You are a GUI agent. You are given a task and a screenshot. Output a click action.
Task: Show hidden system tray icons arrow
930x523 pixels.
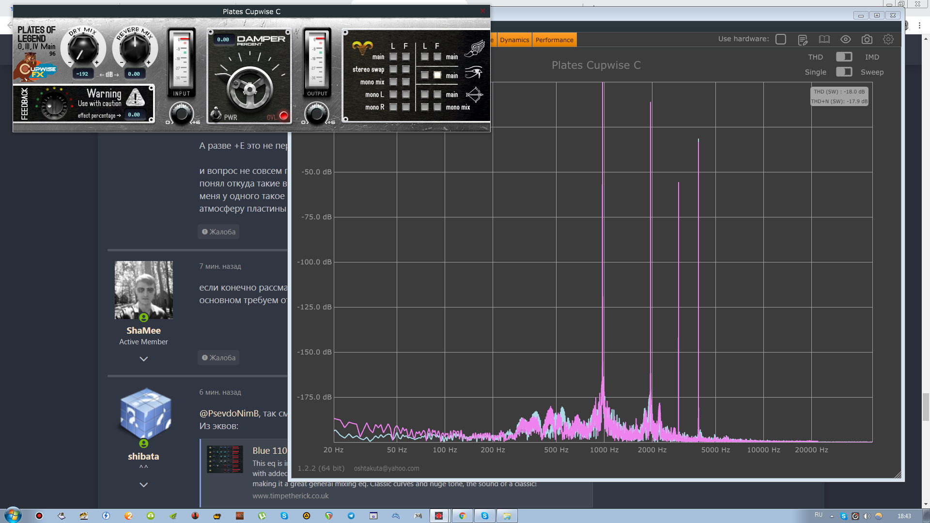[x=832, y=516]
